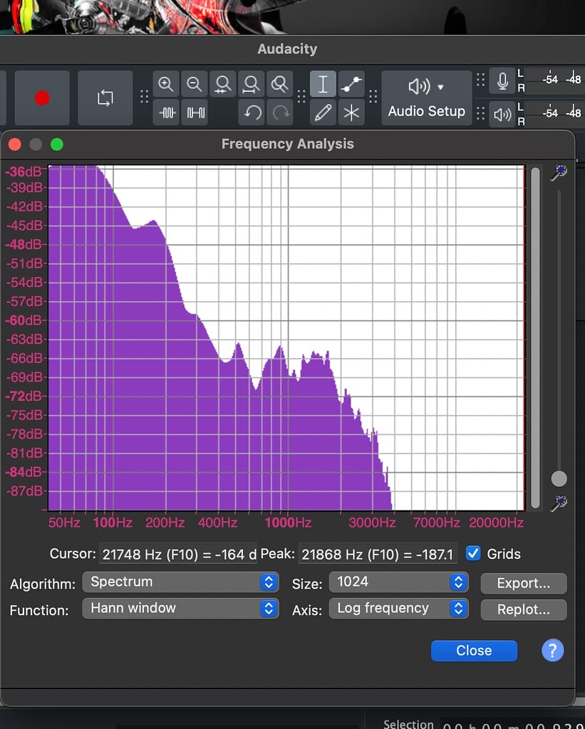The height and width of the screenshot is (729, 585).
Task: Open the Axis dropdown showing Log frequency
Action: pyautogui.click(x=398, y=608)
